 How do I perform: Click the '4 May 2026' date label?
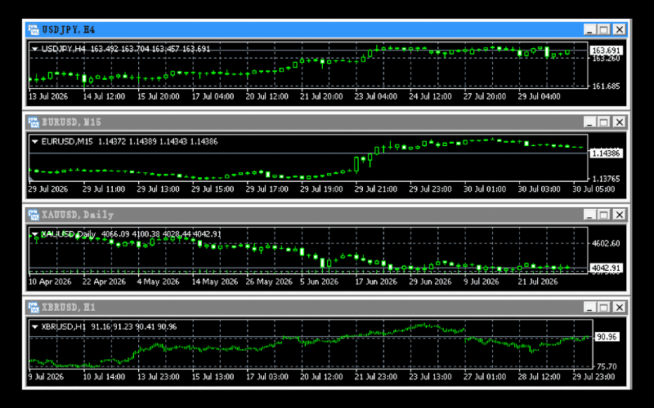(158, 282)
